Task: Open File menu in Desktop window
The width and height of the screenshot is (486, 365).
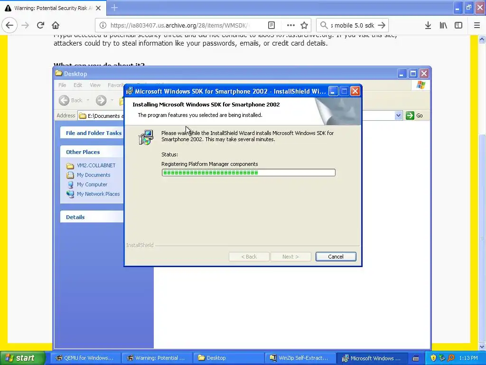Action: 62,85
